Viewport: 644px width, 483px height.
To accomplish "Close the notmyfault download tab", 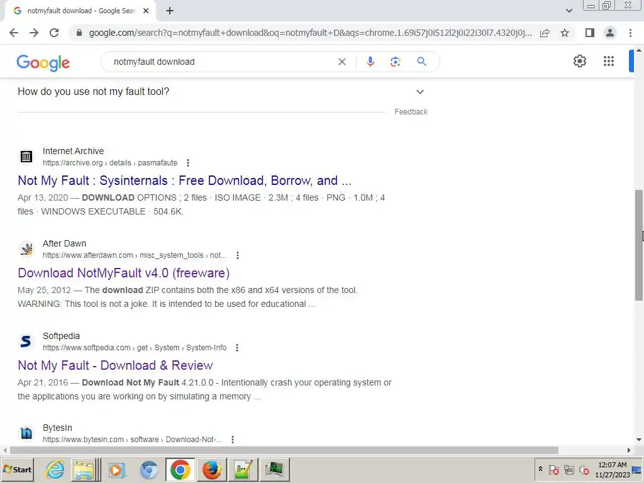I will [146, 11].
